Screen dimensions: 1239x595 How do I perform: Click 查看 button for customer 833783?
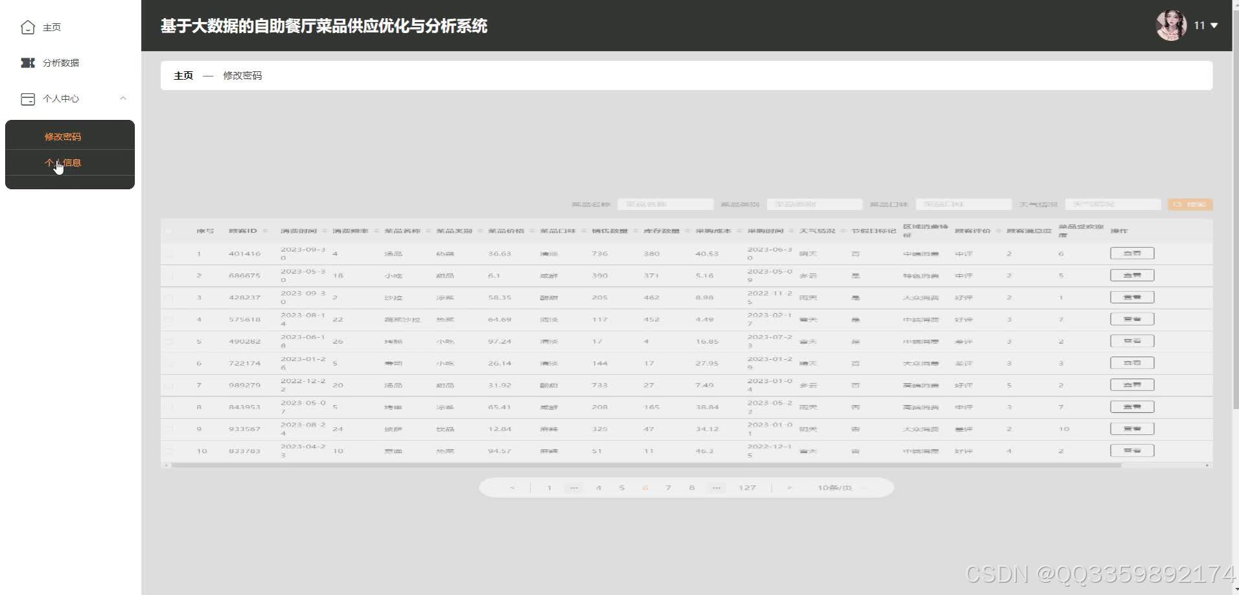click(x=1132, y=450)
